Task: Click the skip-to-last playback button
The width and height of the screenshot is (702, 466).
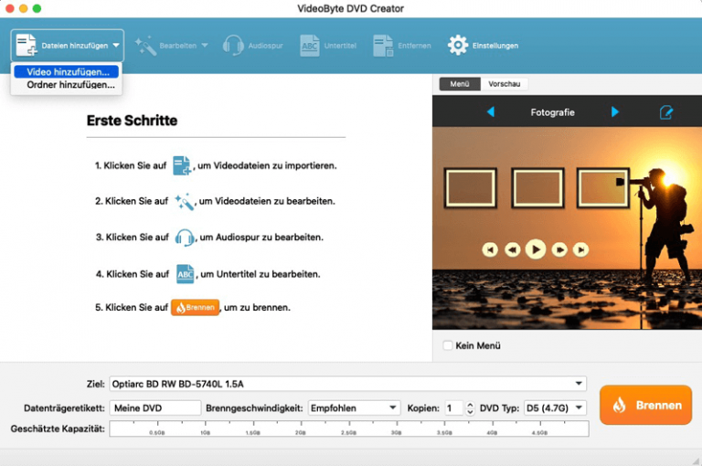Action: [580, 249]
